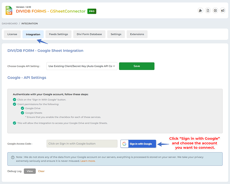This screenshot has width=230, height=184.
Task: Click the green Save button
Action: click(137, 66)
